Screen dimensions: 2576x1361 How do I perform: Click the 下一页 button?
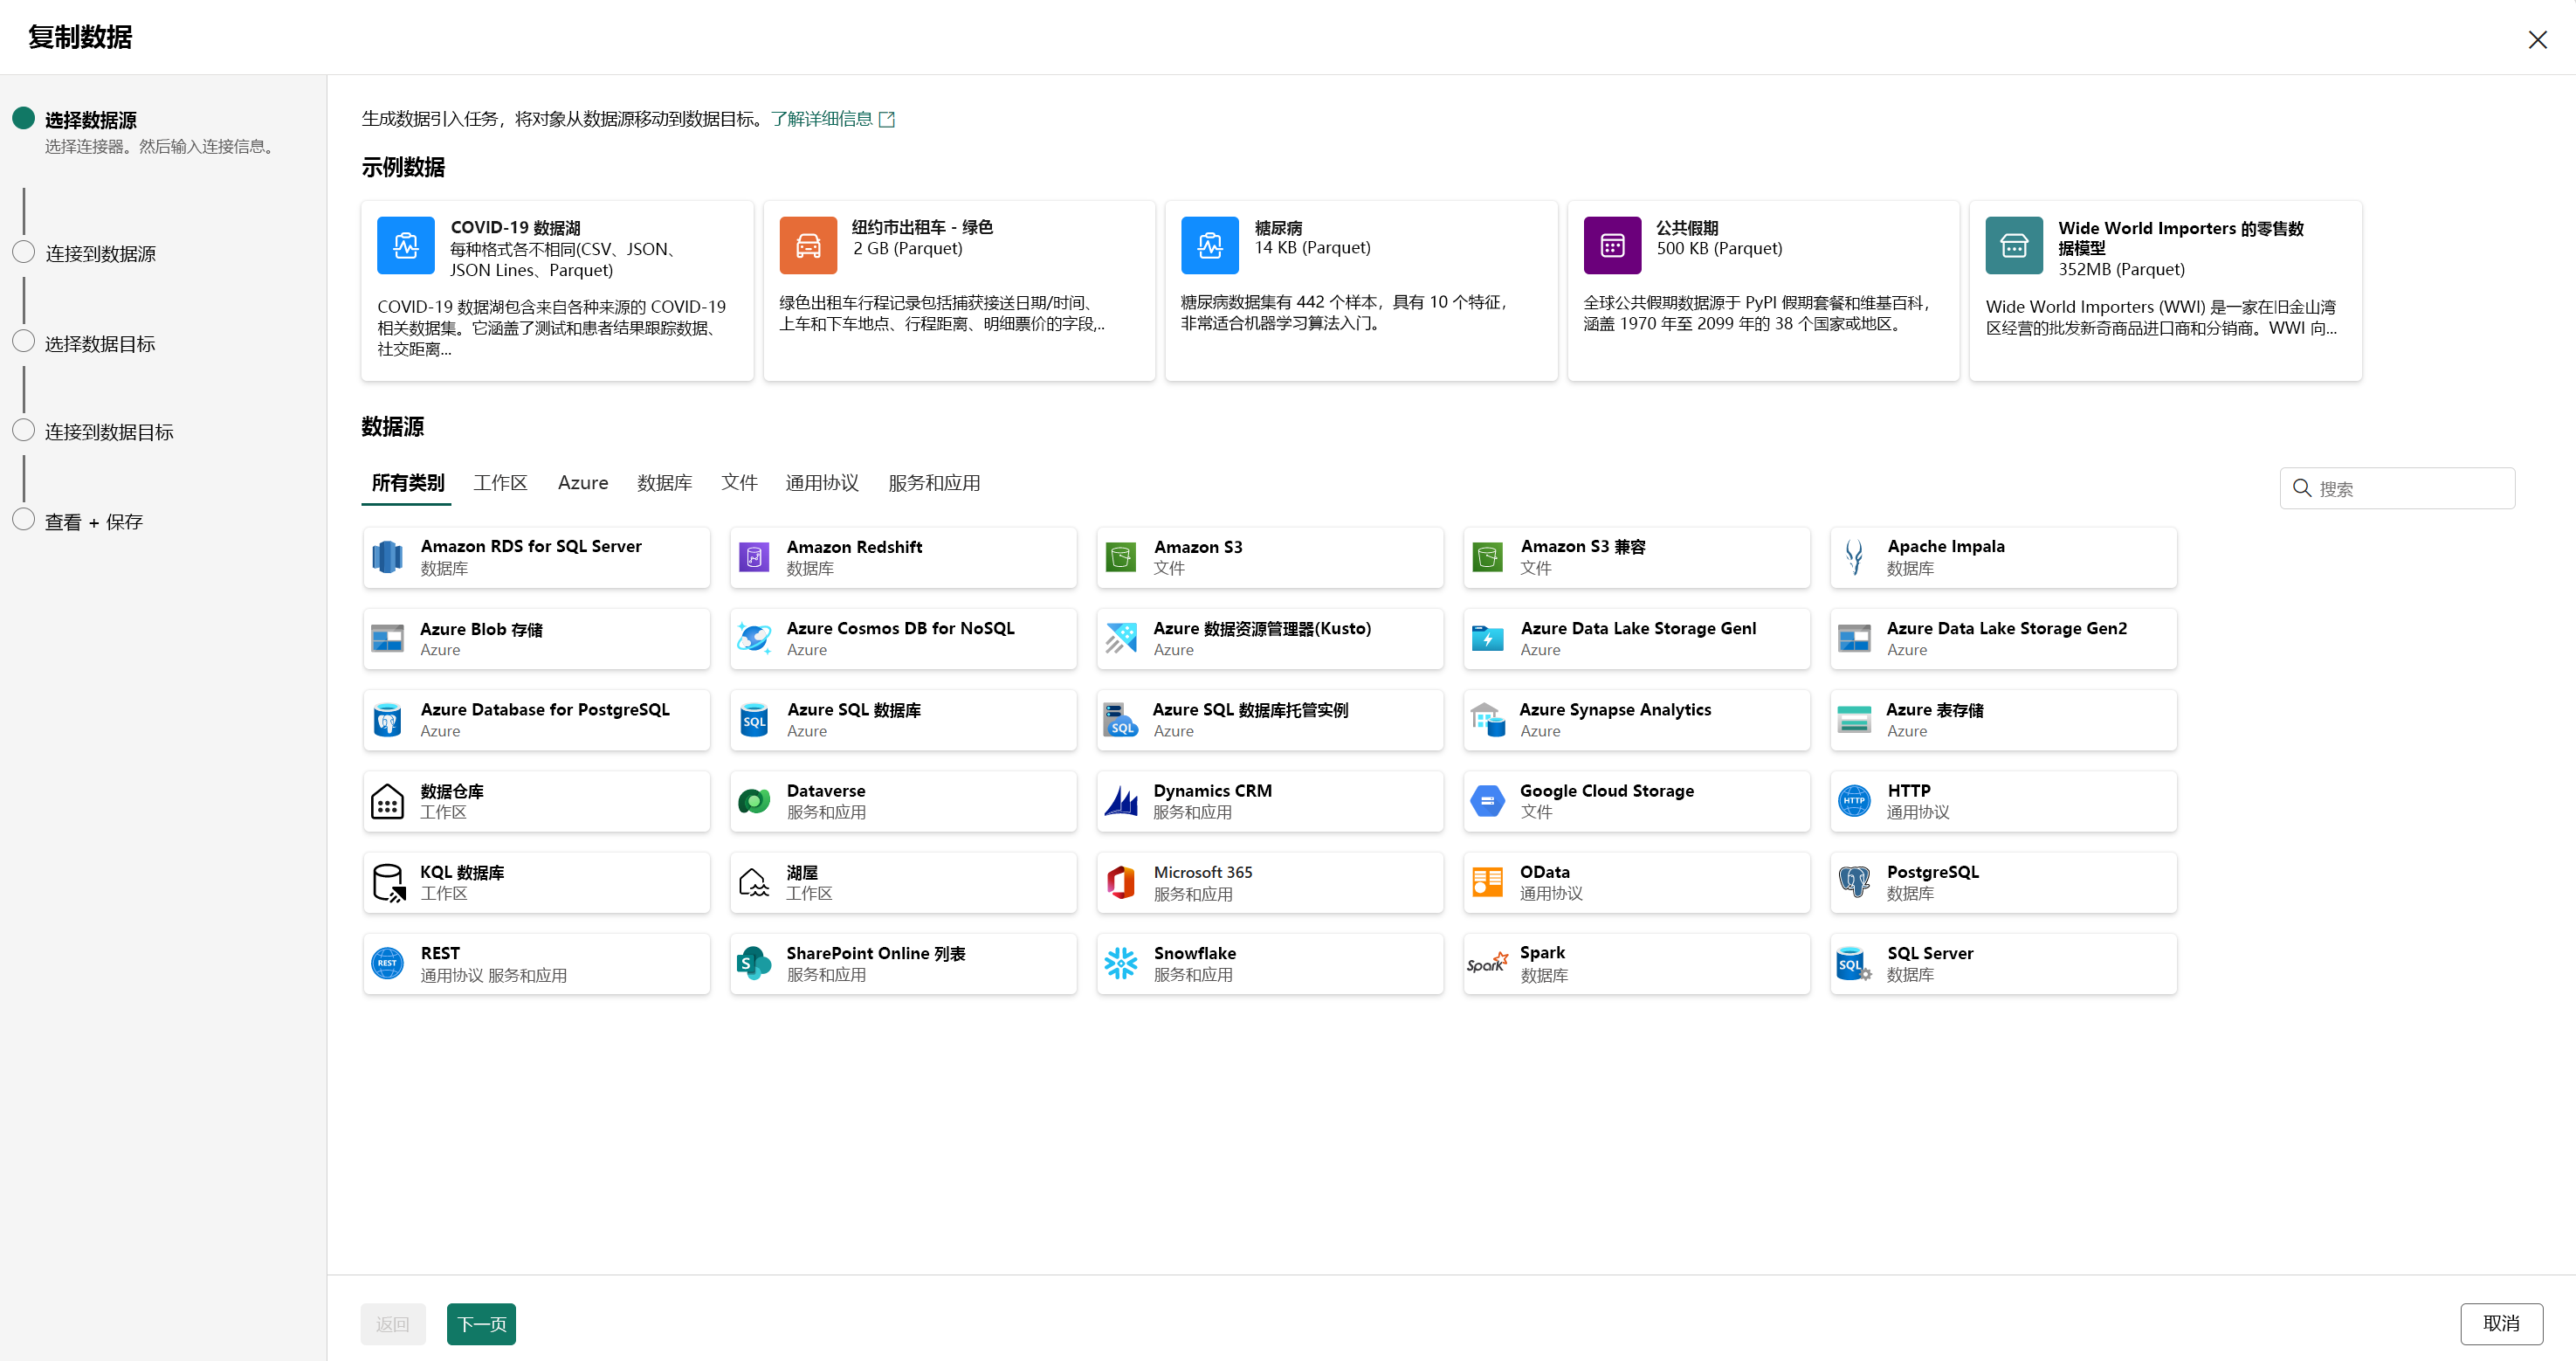pos(481,1324)
